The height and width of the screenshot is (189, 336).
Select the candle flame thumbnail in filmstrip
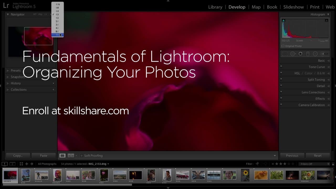click(135, 175)
